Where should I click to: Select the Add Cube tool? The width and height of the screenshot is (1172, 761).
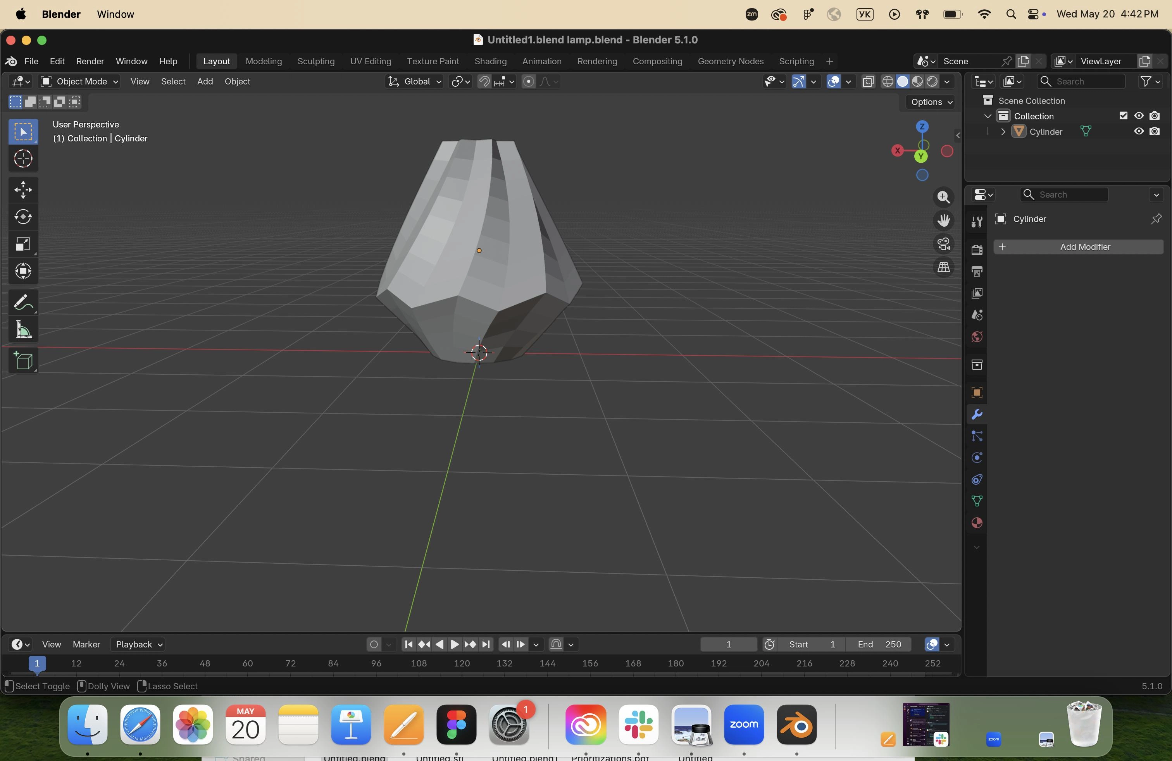(23, 361)
